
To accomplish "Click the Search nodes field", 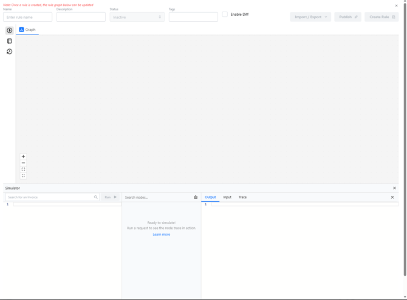I will tap(159, 197).
